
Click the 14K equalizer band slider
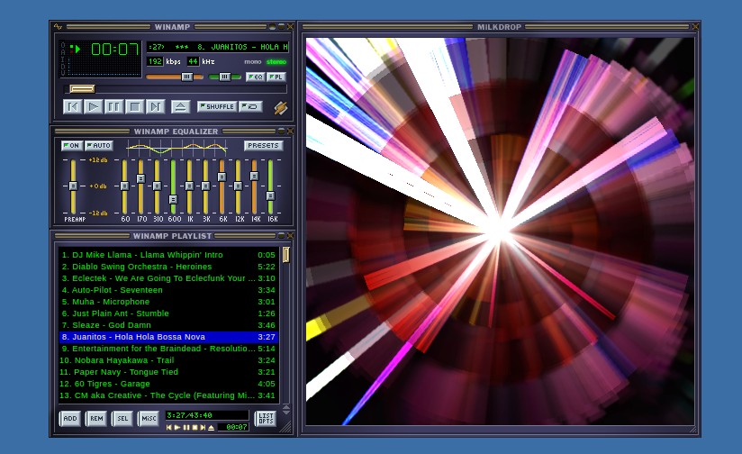[254, 186]
